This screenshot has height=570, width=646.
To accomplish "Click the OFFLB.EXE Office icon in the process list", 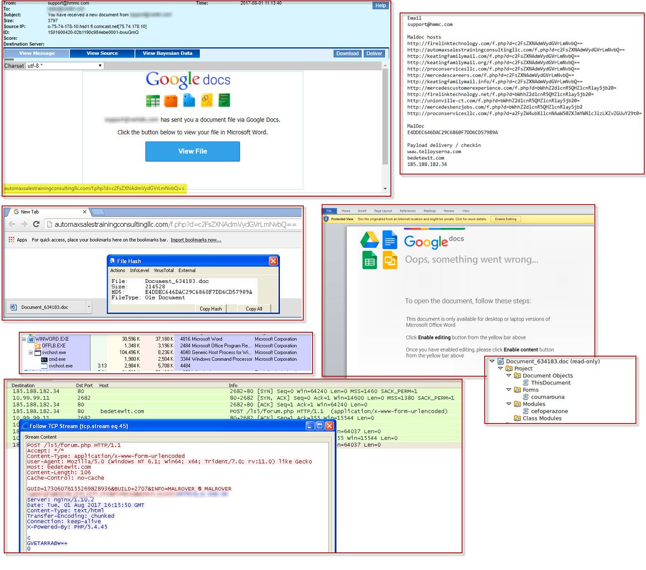I will (x=38, y=346).
